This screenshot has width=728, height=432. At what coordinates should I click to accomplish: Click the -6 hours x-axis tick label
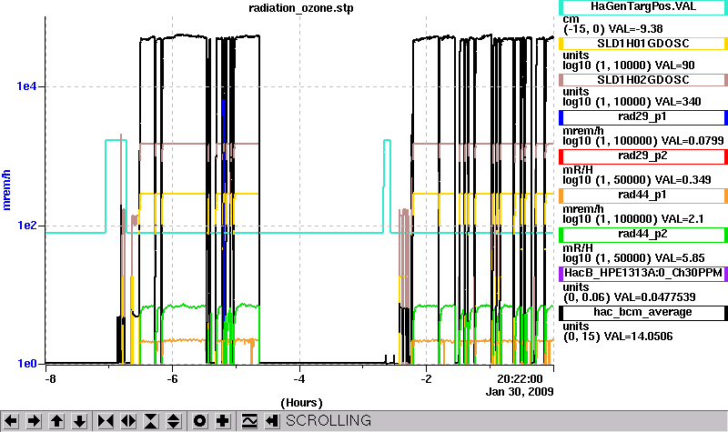point(172,379)
